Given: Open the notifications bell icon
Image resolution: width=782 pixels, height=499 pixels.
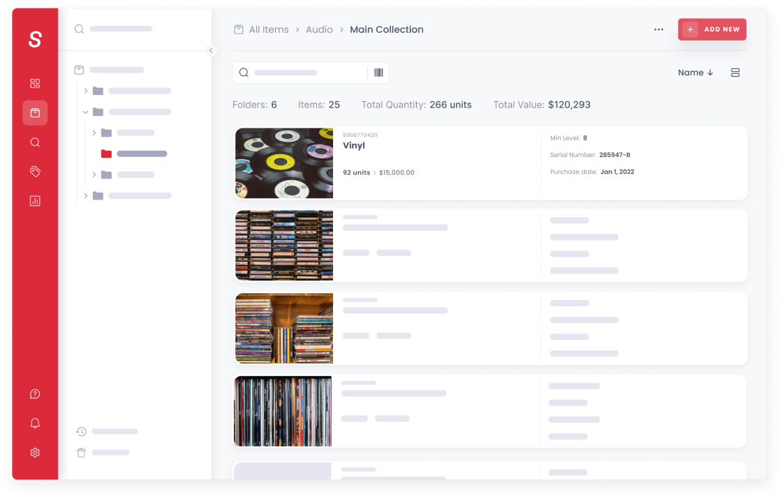Looking at the screenshot, I should (x=35, y=423).
